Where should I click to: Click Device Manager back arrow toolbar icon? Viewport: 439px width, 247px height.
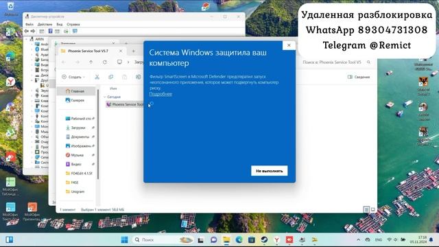click(27, 31)
